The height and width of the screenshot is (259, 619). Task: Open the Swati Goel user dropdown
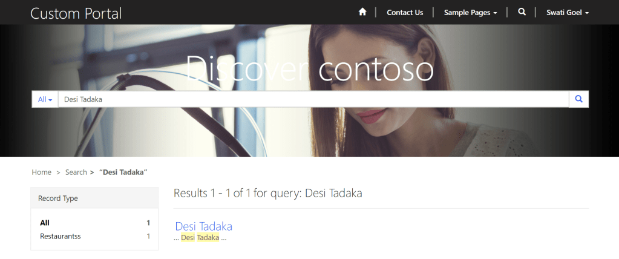click(568, 13)
